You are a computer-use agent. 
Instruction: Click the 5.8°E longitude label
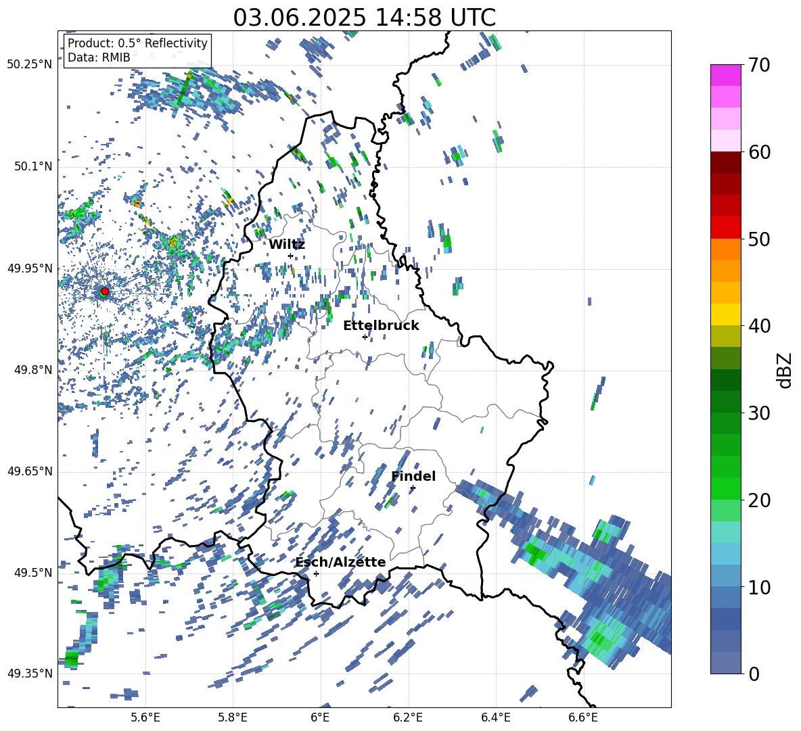pos(233,717)
